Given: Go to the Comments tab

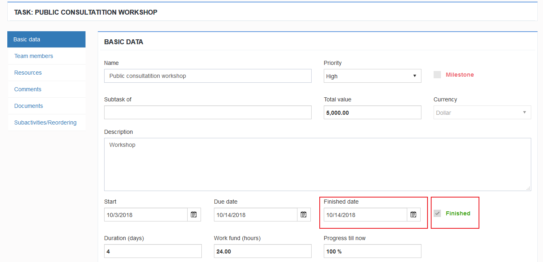Looking at the screenshot, I should [46, 89].
